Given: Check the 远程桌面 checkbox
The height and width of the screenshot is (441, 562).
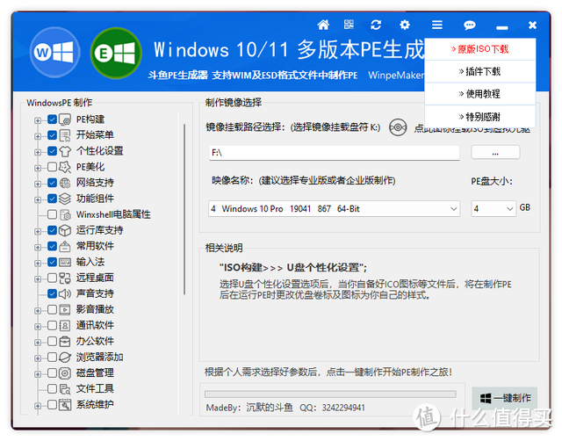Looking at the screenshot, I should [52, 278].
